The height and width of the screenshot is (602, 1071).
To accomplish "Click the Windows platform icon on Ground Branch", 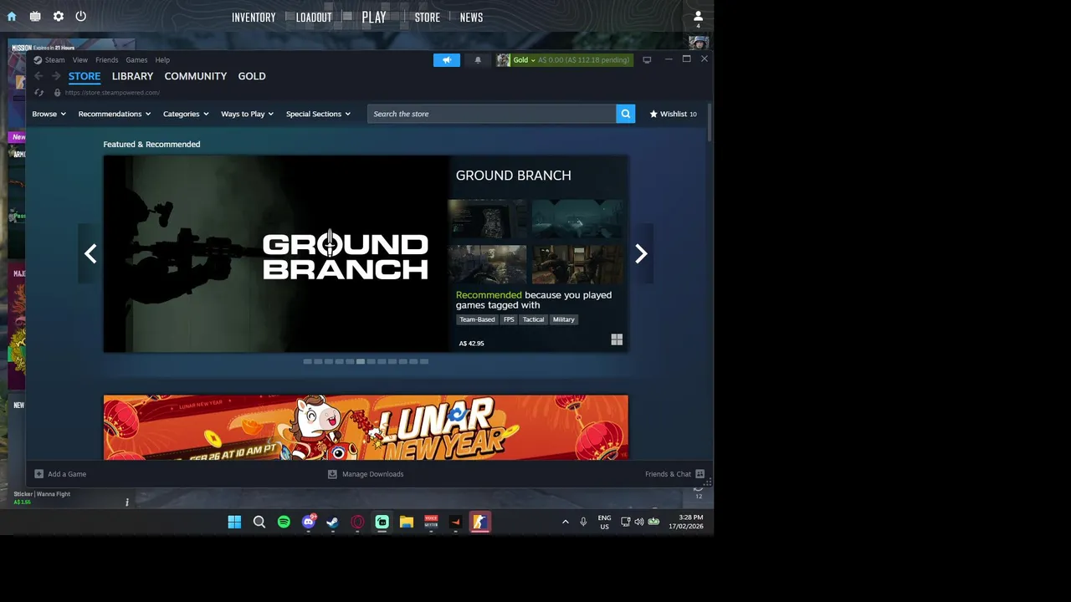I will click(617, 339).
